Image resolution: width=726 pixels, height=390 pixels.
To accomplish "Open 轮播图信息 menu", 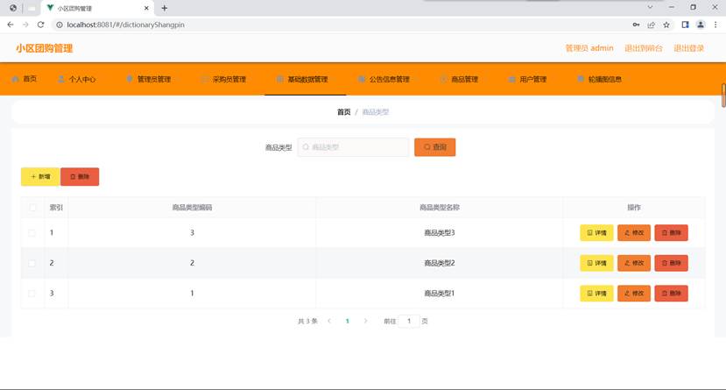I will pyautogui.click(x=599, y=79).
